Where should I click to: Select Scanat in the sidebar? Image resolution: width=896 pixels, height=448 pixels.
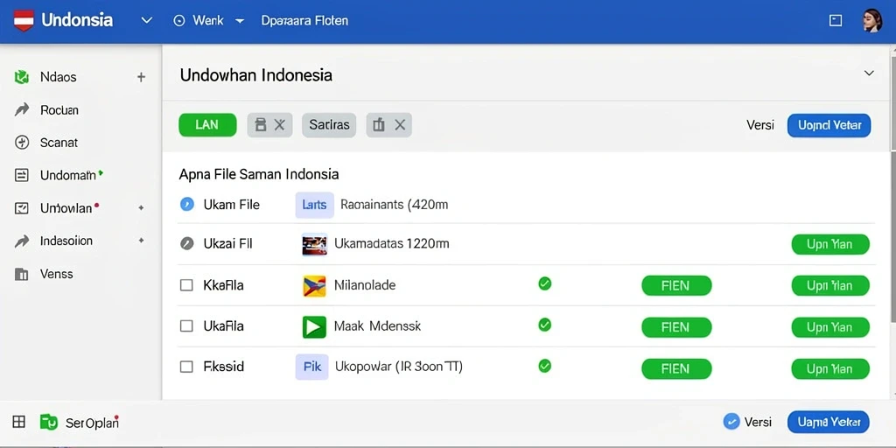pos(59,143)
